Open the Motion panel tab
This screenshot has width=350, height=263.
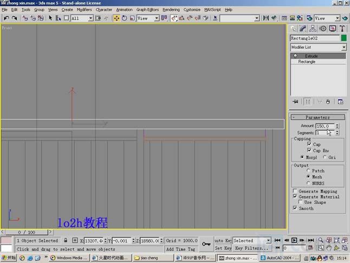point(322,29)
